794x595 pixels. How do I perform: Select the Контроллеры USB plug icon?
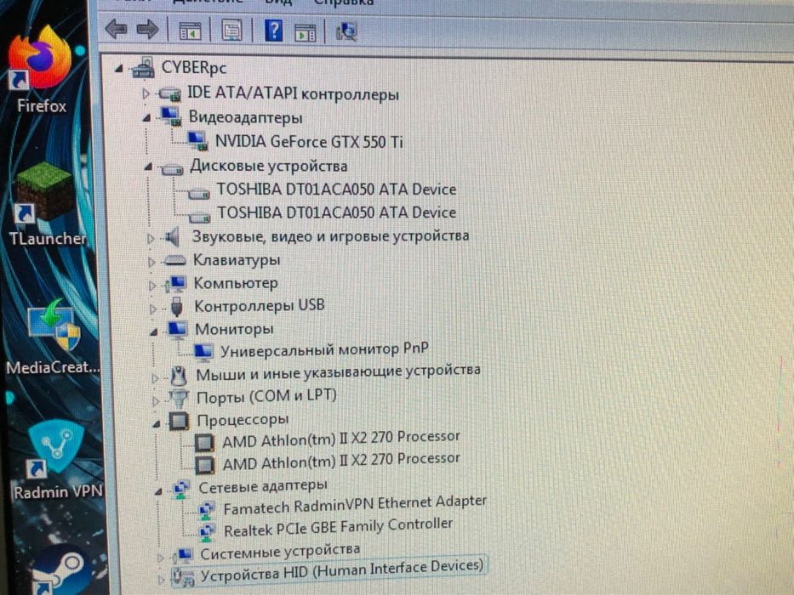pos(176,306)
